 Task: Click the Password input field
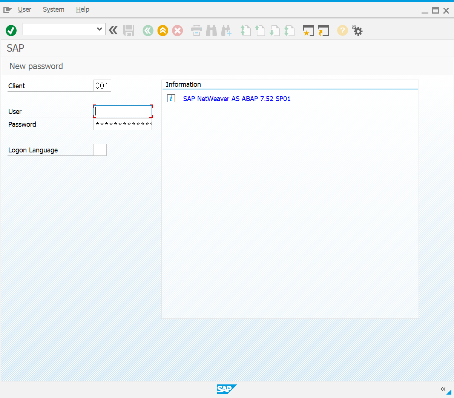[x=123, y=124]
